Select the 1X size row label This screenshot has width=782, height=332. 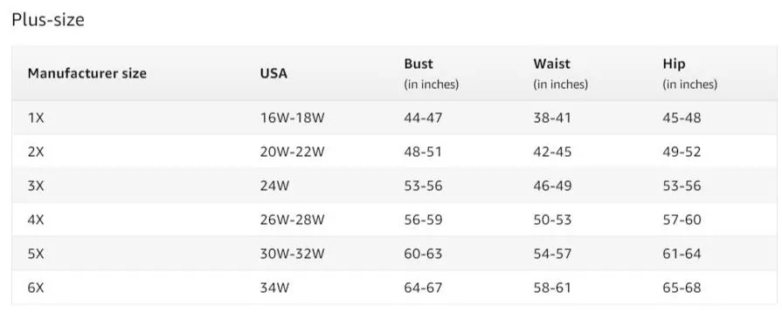(36, 118)
